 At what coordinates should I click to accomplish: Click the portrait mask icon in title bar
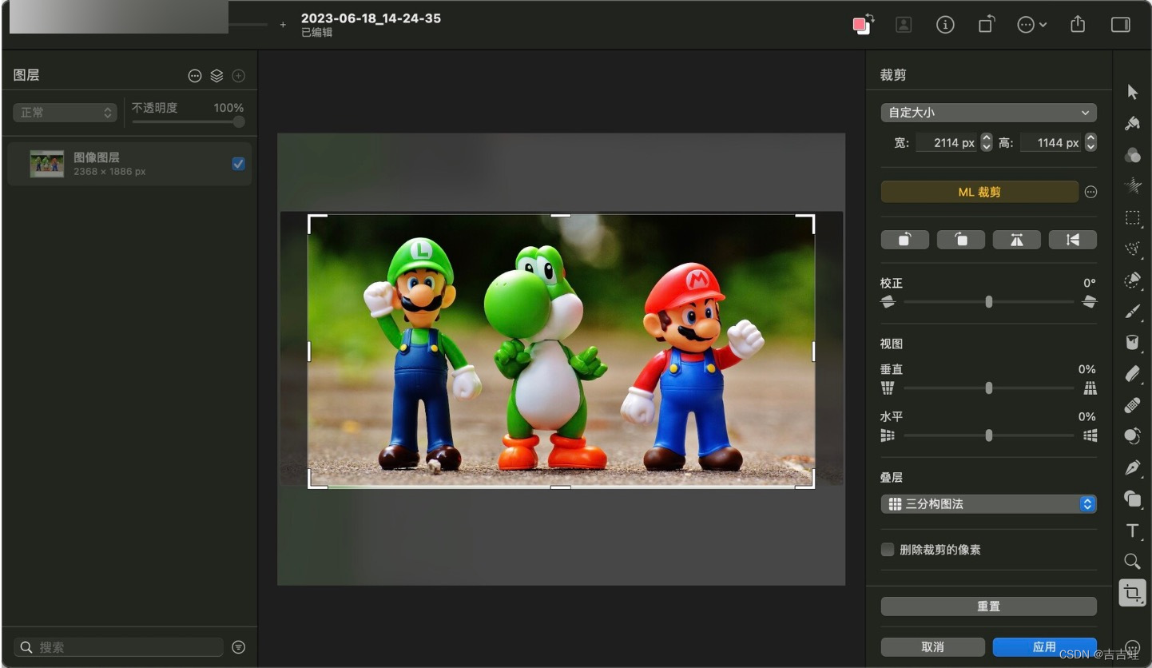[904, 25]
